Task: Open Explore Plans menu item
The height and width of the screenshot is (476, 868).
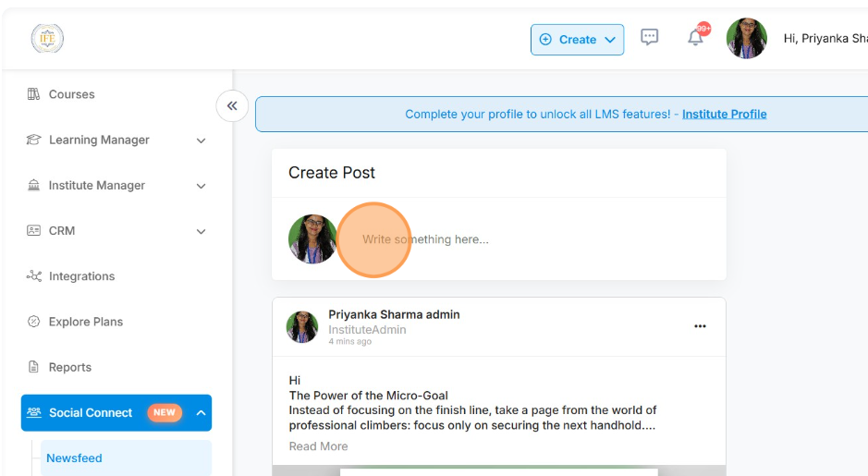Action: 86,322
